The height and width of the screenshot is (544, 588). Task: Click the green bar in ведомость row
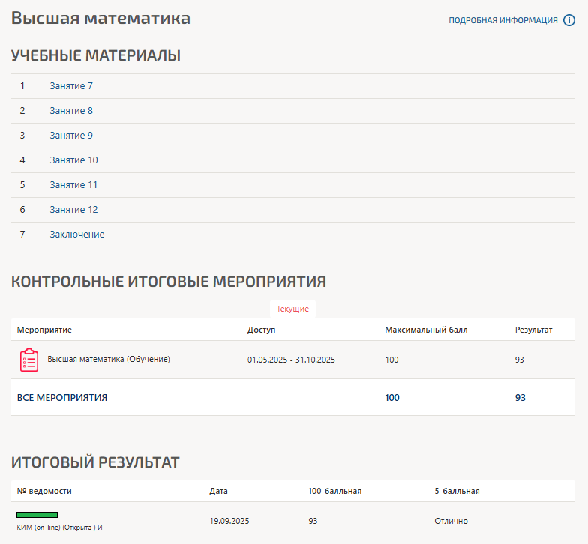tap(37, 515)
